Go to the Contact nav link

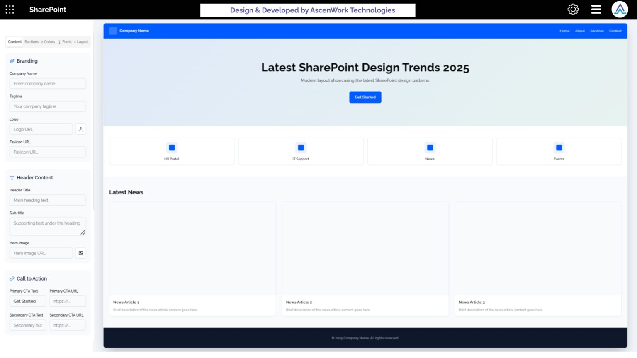(x=615, y=31)
